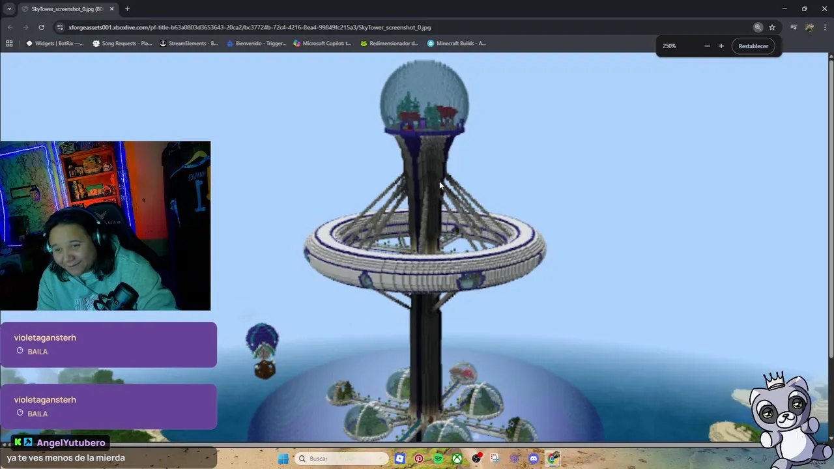
Task: Open the Chrome profile avatar
Action: click(809, 27)
